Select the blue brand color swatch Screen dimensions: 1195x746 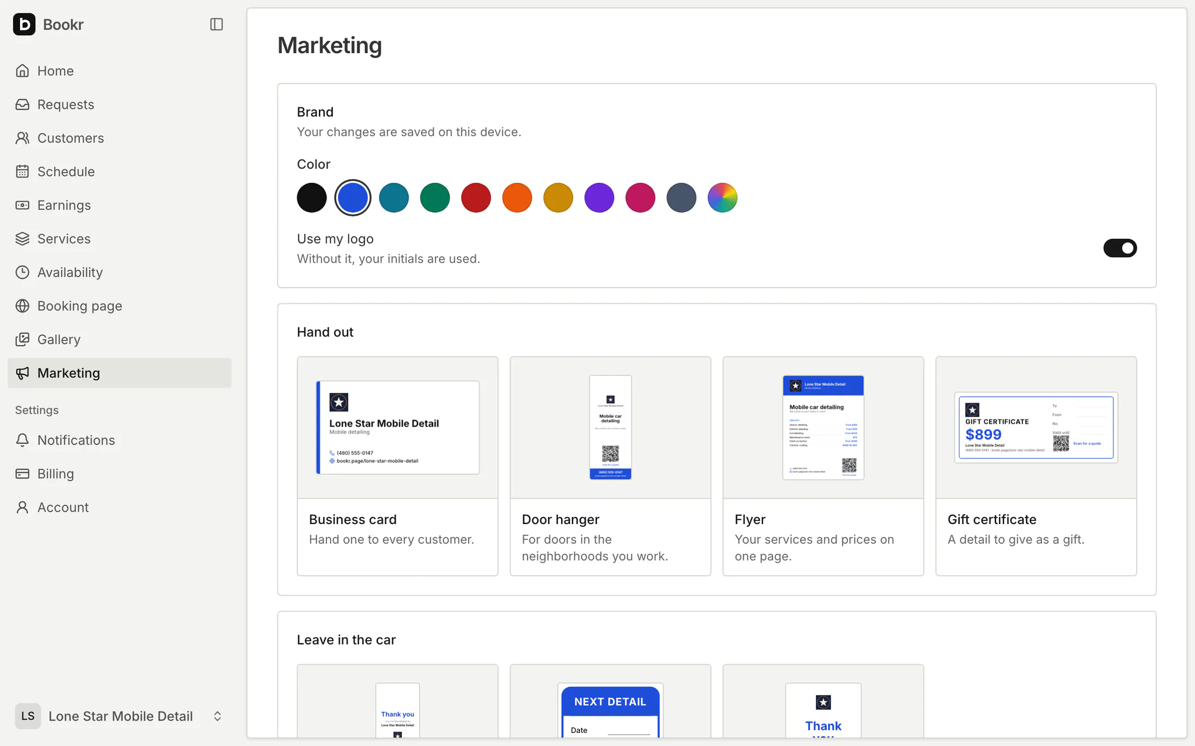point(353,197)
